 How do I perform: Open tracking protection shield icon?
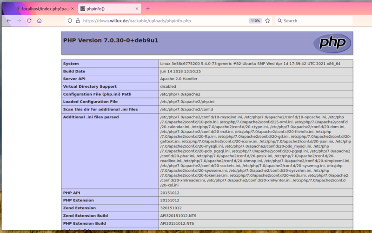point(70,21)
